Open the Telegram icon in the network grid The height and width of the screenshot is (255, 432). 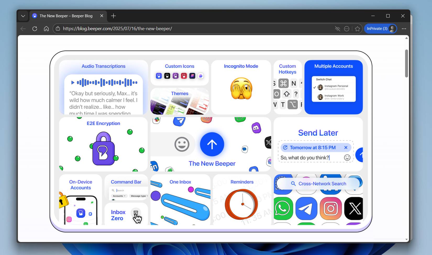[x=307, y=209]
